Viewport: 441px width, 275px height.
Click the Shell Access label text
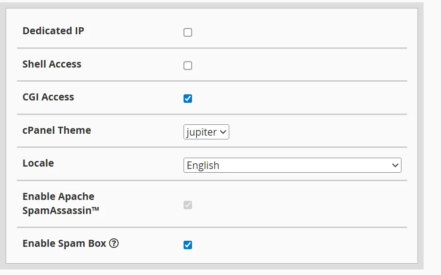(x=52, y=64)
